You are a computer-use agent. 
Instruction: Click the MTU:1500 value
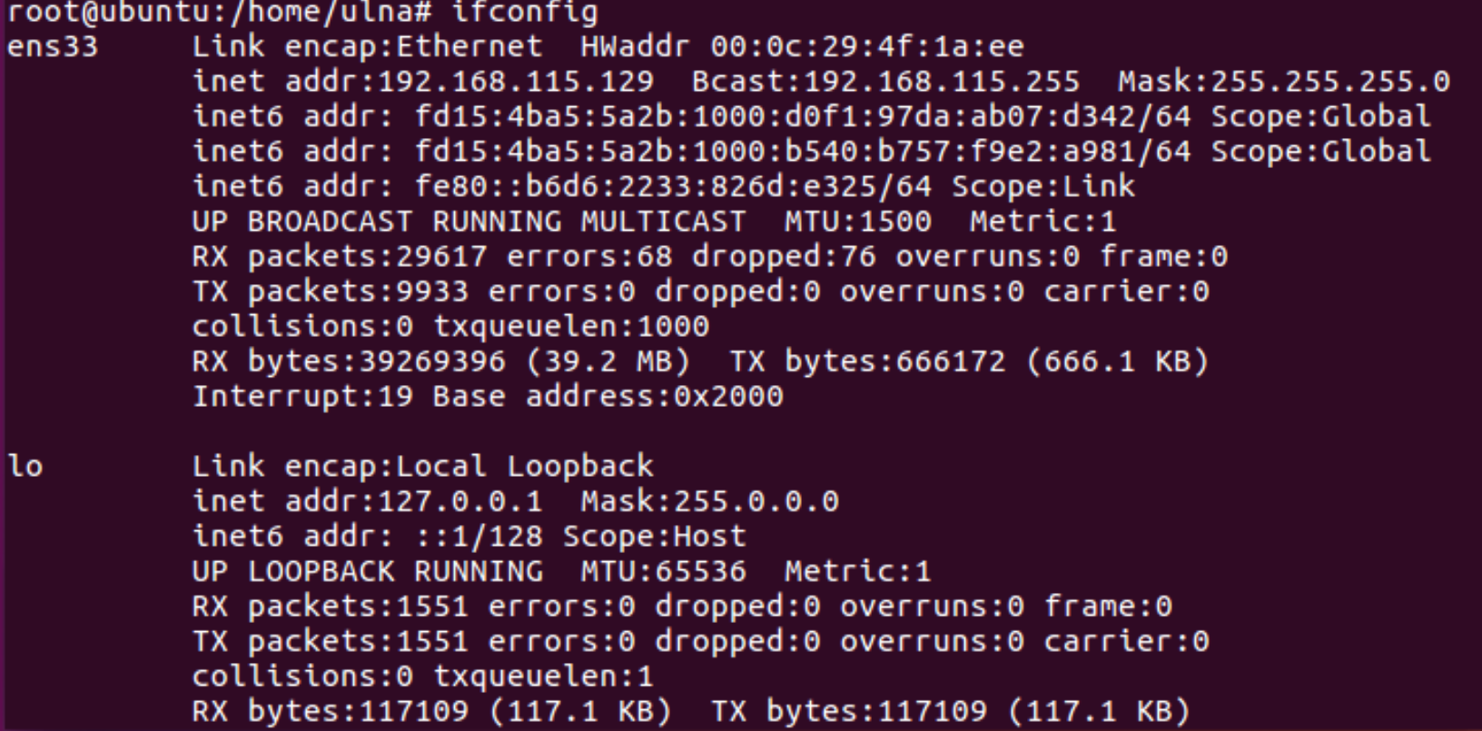click(858, 222)
